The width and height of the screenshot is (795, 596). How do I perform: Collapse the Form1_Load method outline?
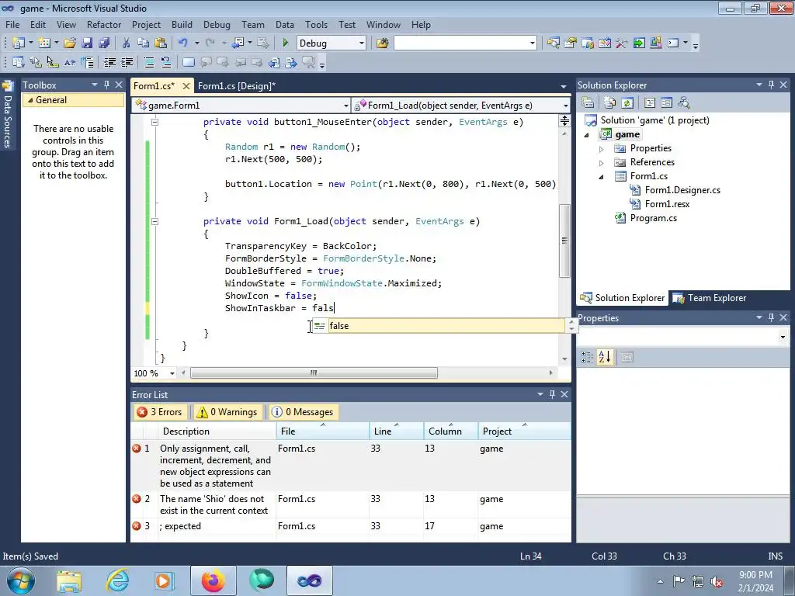click(x=154, y=221)
